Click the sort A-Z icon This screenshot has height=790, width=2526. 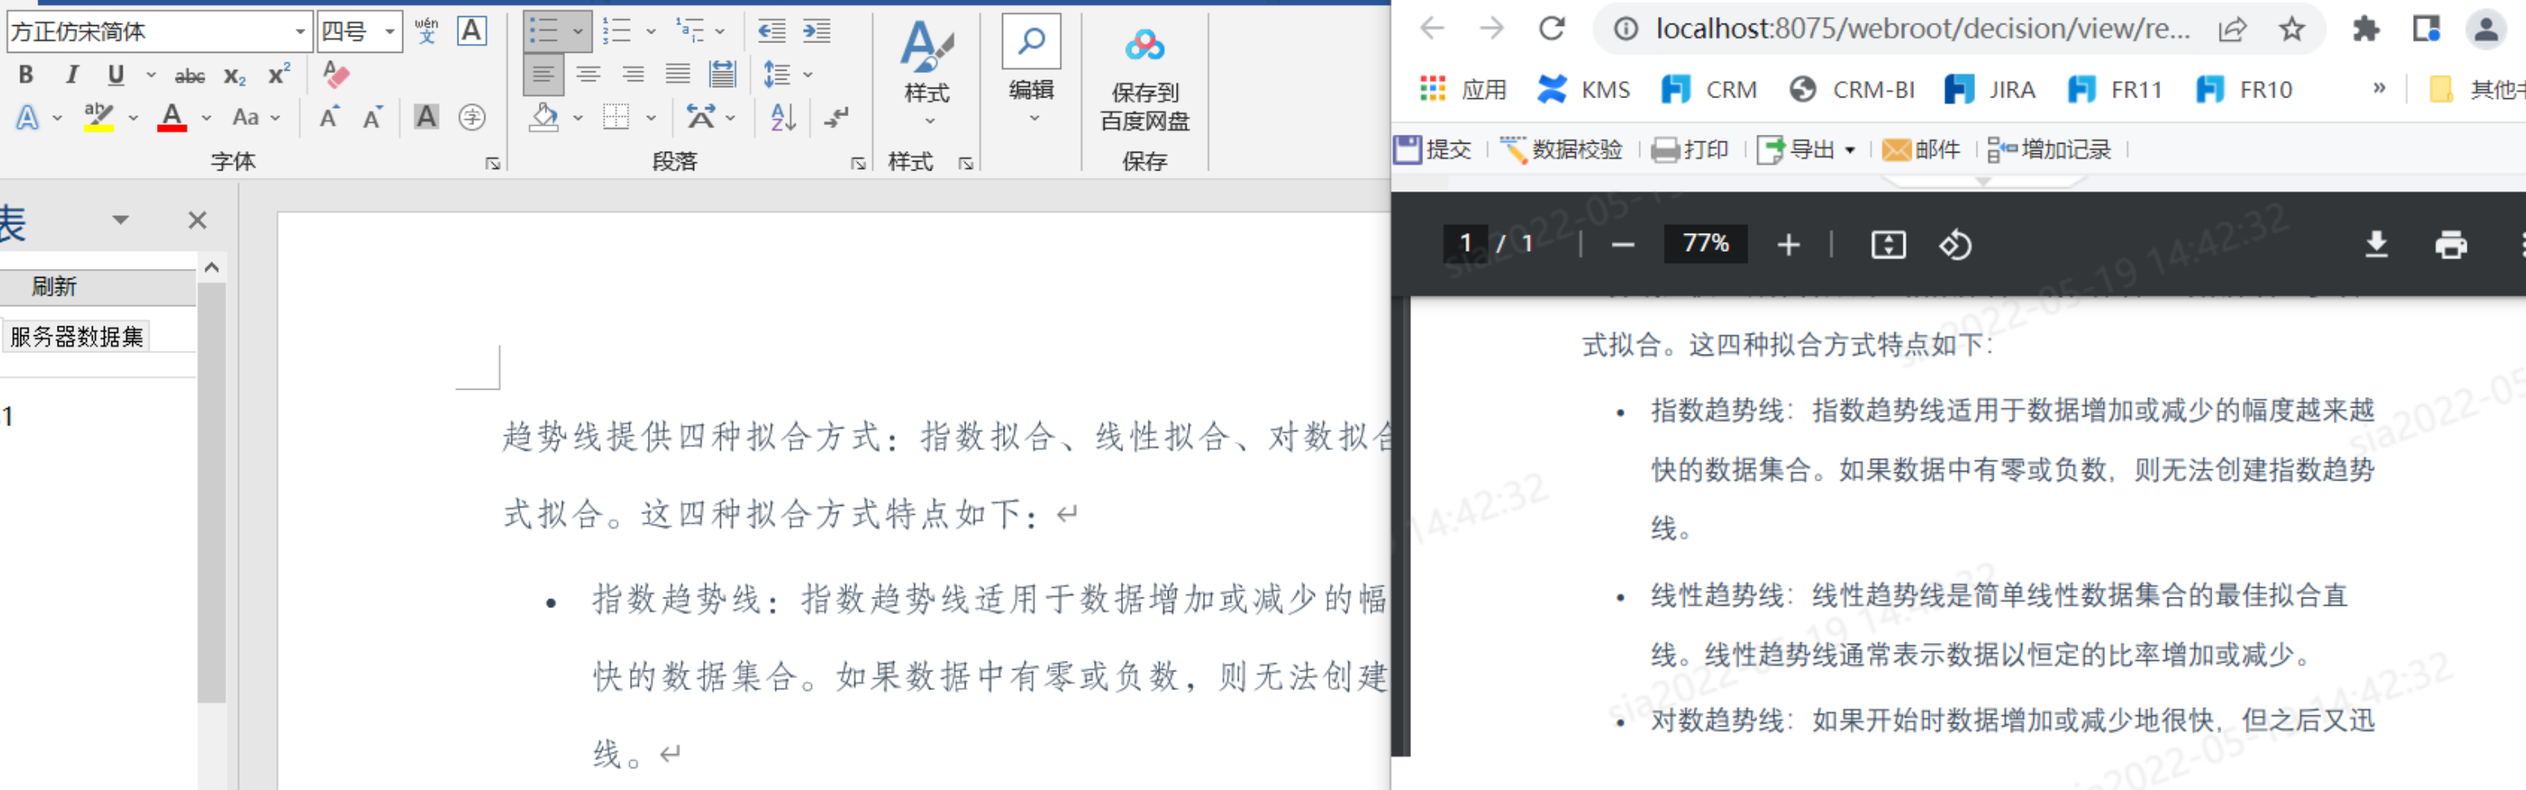(x=783, y=118)
